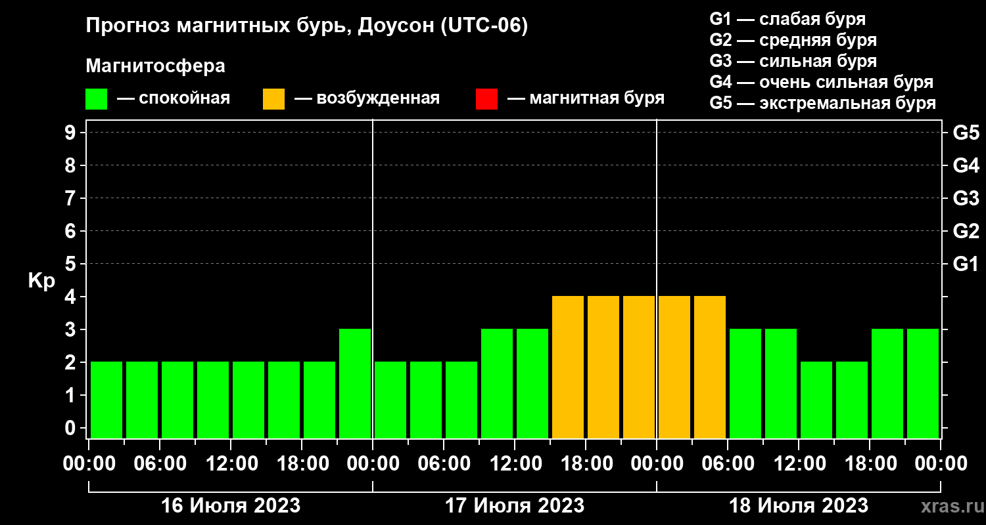Image resolution: width=986 pixels, height=525 pixels.
Task: Click the G4 marker on the right axis
Action: click(966, 165)
